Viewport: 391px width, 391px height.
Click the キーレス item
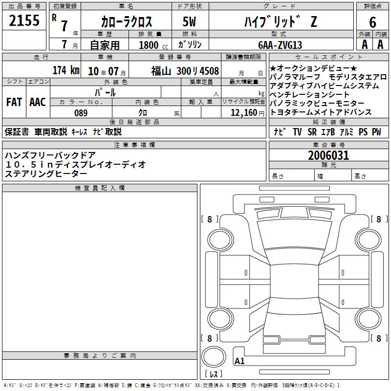point(79,131)
